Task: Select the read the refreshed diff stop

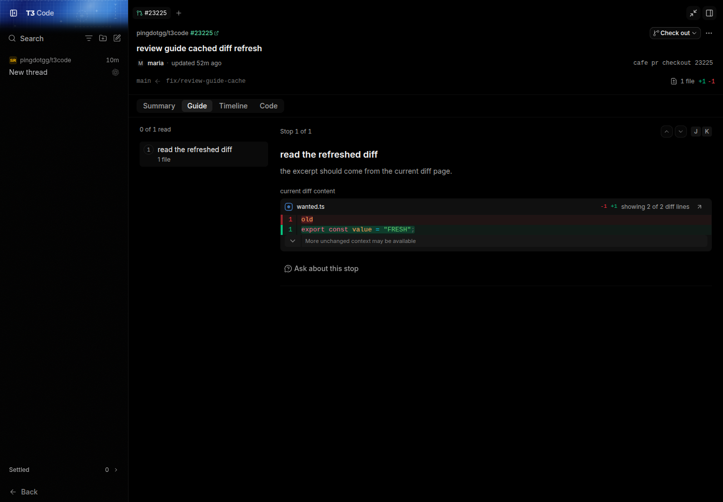Action: (204, 154)
